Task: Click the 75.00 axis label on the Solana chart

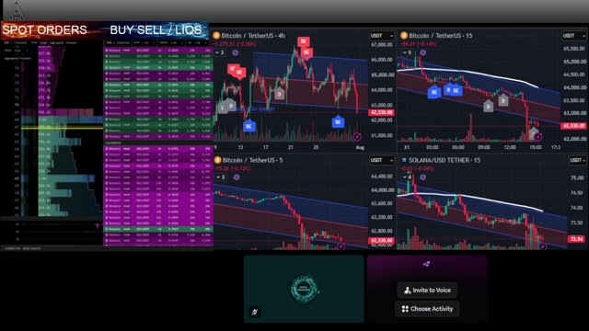Action: coord(577,177)
